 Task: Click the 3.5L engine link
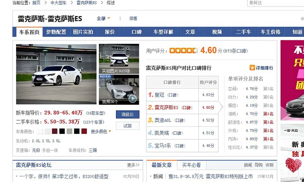point(56,141)
